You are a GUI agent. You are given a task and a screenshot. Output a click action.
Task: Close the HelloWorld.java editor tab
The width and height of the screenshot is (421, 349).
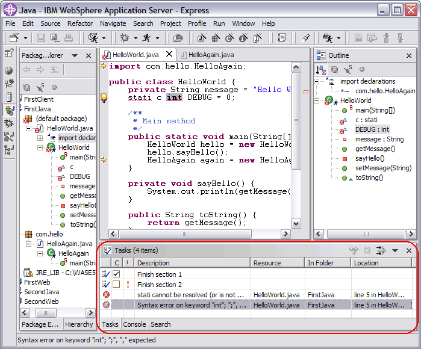(x=169, y=54)
